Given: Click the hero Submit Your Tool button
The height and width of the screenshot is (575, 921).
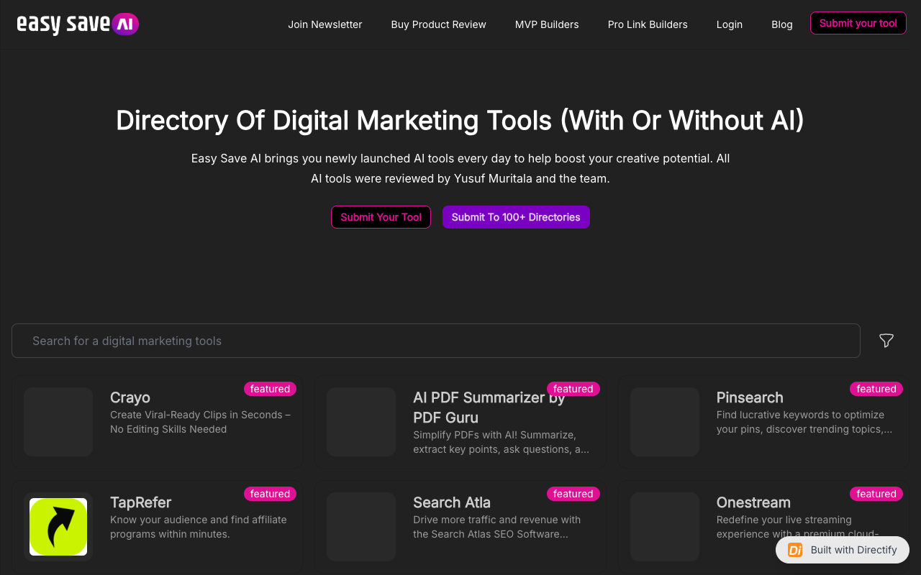Looking at the screenshot, I should 381,217.
